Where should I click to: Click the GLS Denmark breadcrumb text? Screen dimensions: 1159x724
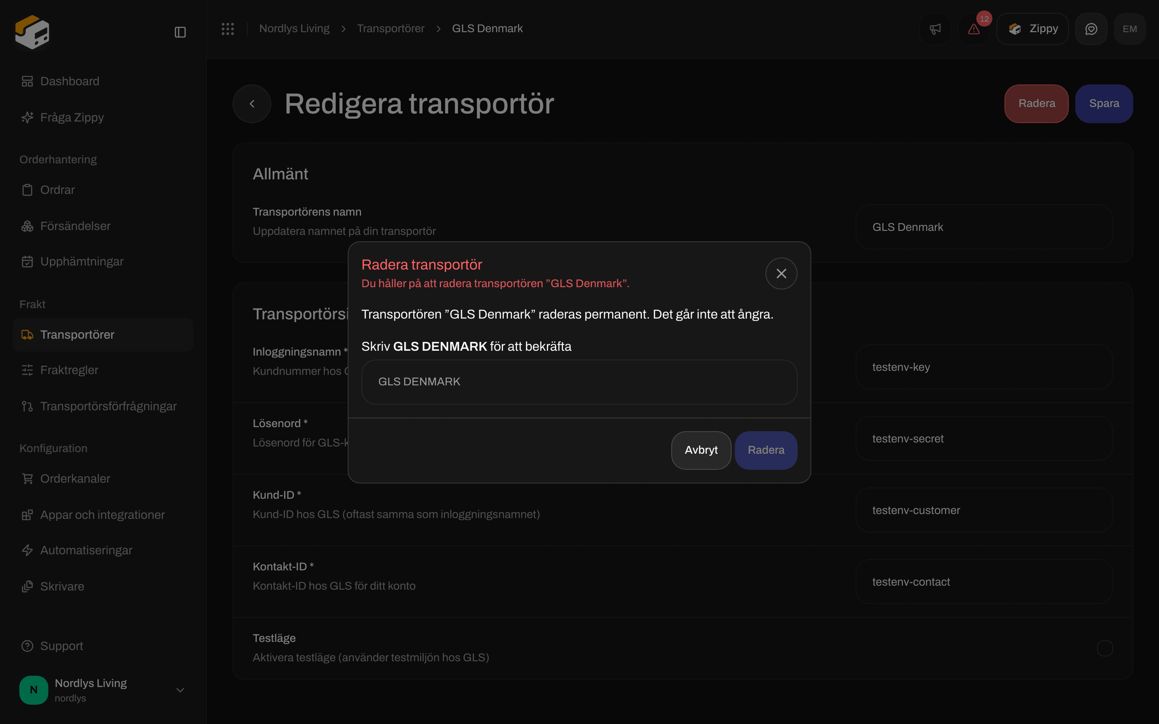[x=487, y=29]
